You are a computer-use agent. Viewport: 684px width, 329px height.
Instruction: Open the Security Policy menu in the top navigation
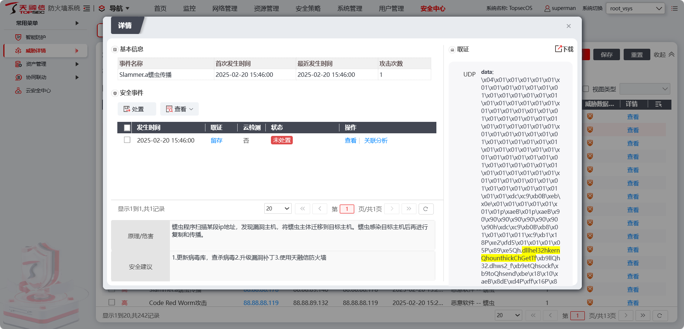coord(308,8)
